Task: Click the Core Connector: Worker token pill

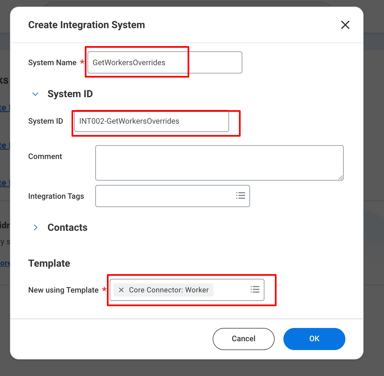Action: (x=169, y=290)
